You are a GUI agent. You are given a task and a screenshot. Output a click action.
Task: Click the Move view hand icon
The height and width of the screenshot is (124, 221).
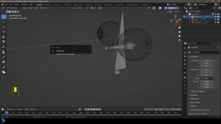(x=179, y=32)
